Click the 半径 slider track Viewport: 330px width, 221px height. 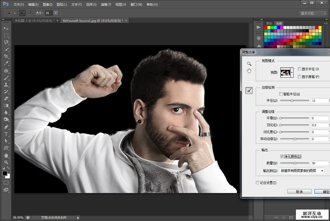pyautogui.click(x=294, y=101)
